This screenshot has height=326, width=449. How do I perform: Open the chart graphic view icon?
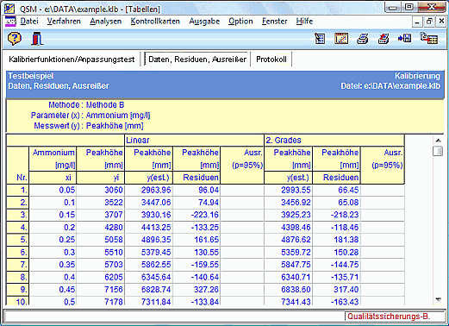[341, 39]
